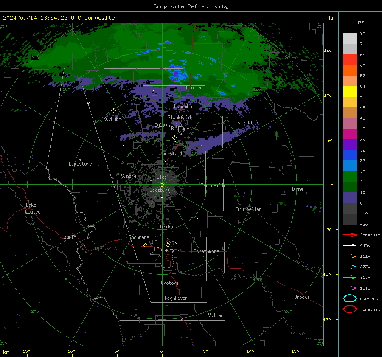Click the Calgary city label
The image size is (382, 357).
pos(166,250)
